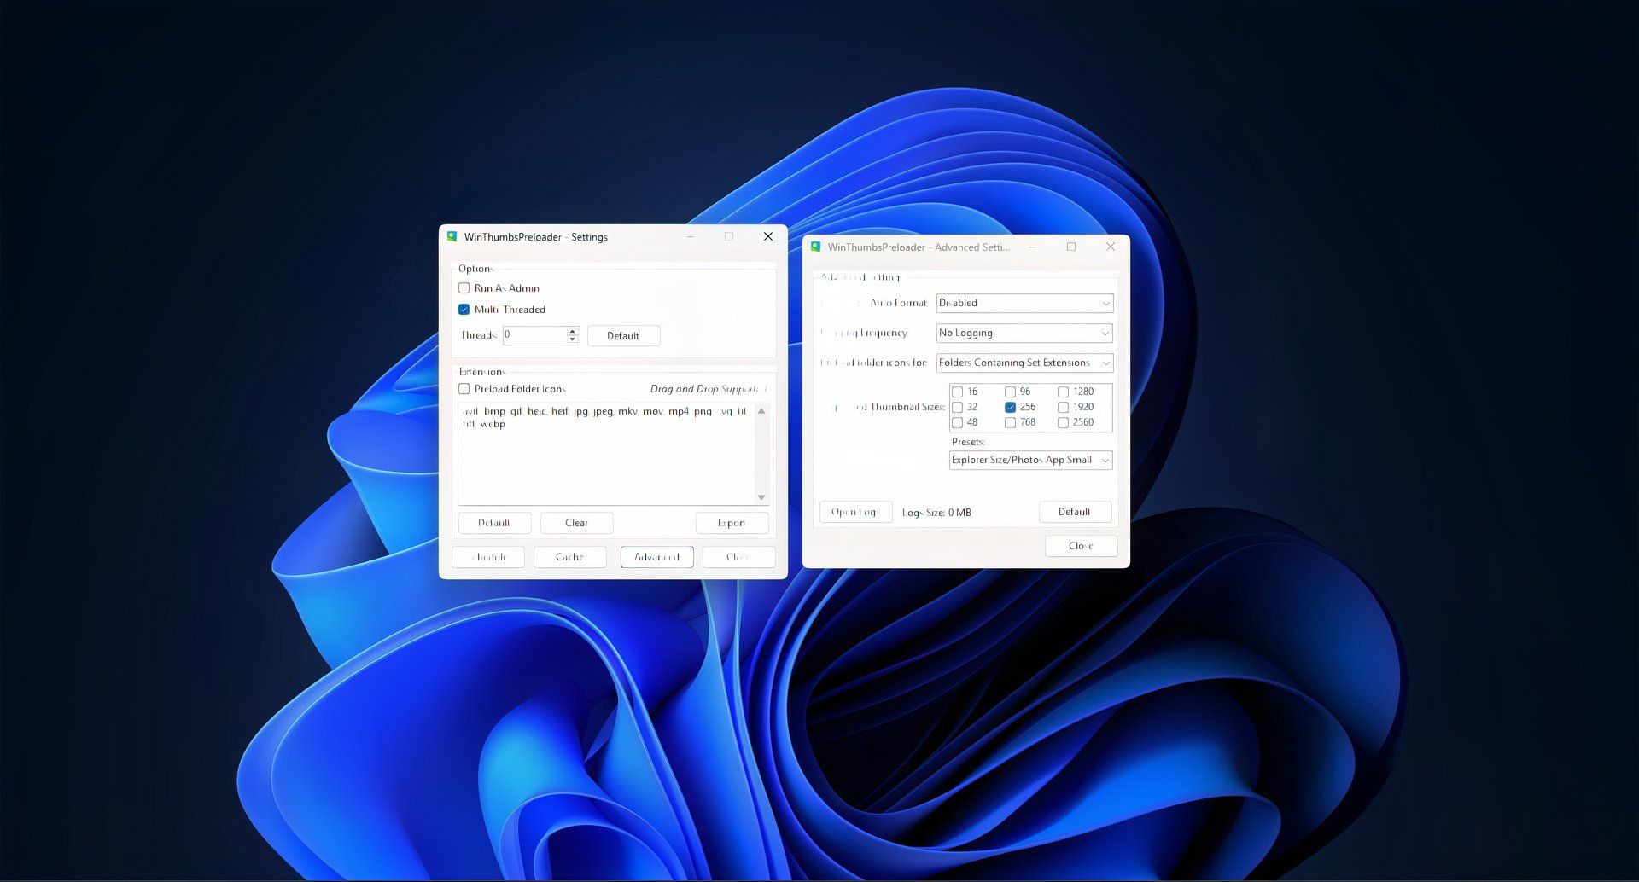Screen dimensions: 1639x882
Task: Clear the extensions list
Action: [x=576, y=523]
